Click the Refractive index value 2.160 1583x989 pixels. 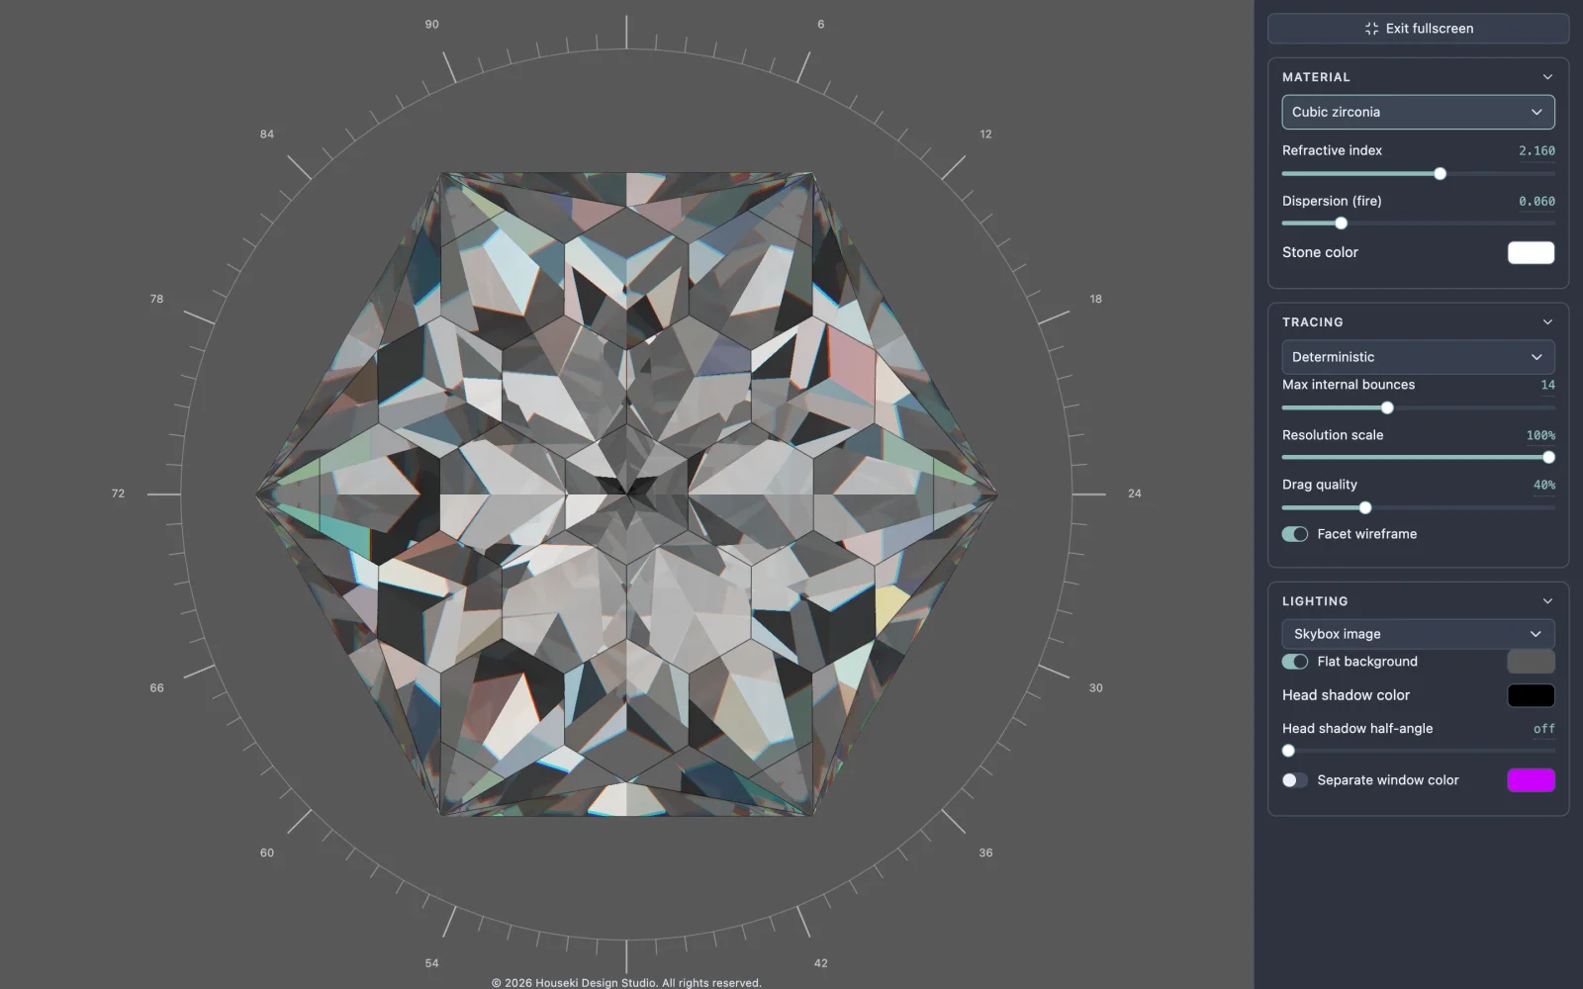coord(1536,150)
